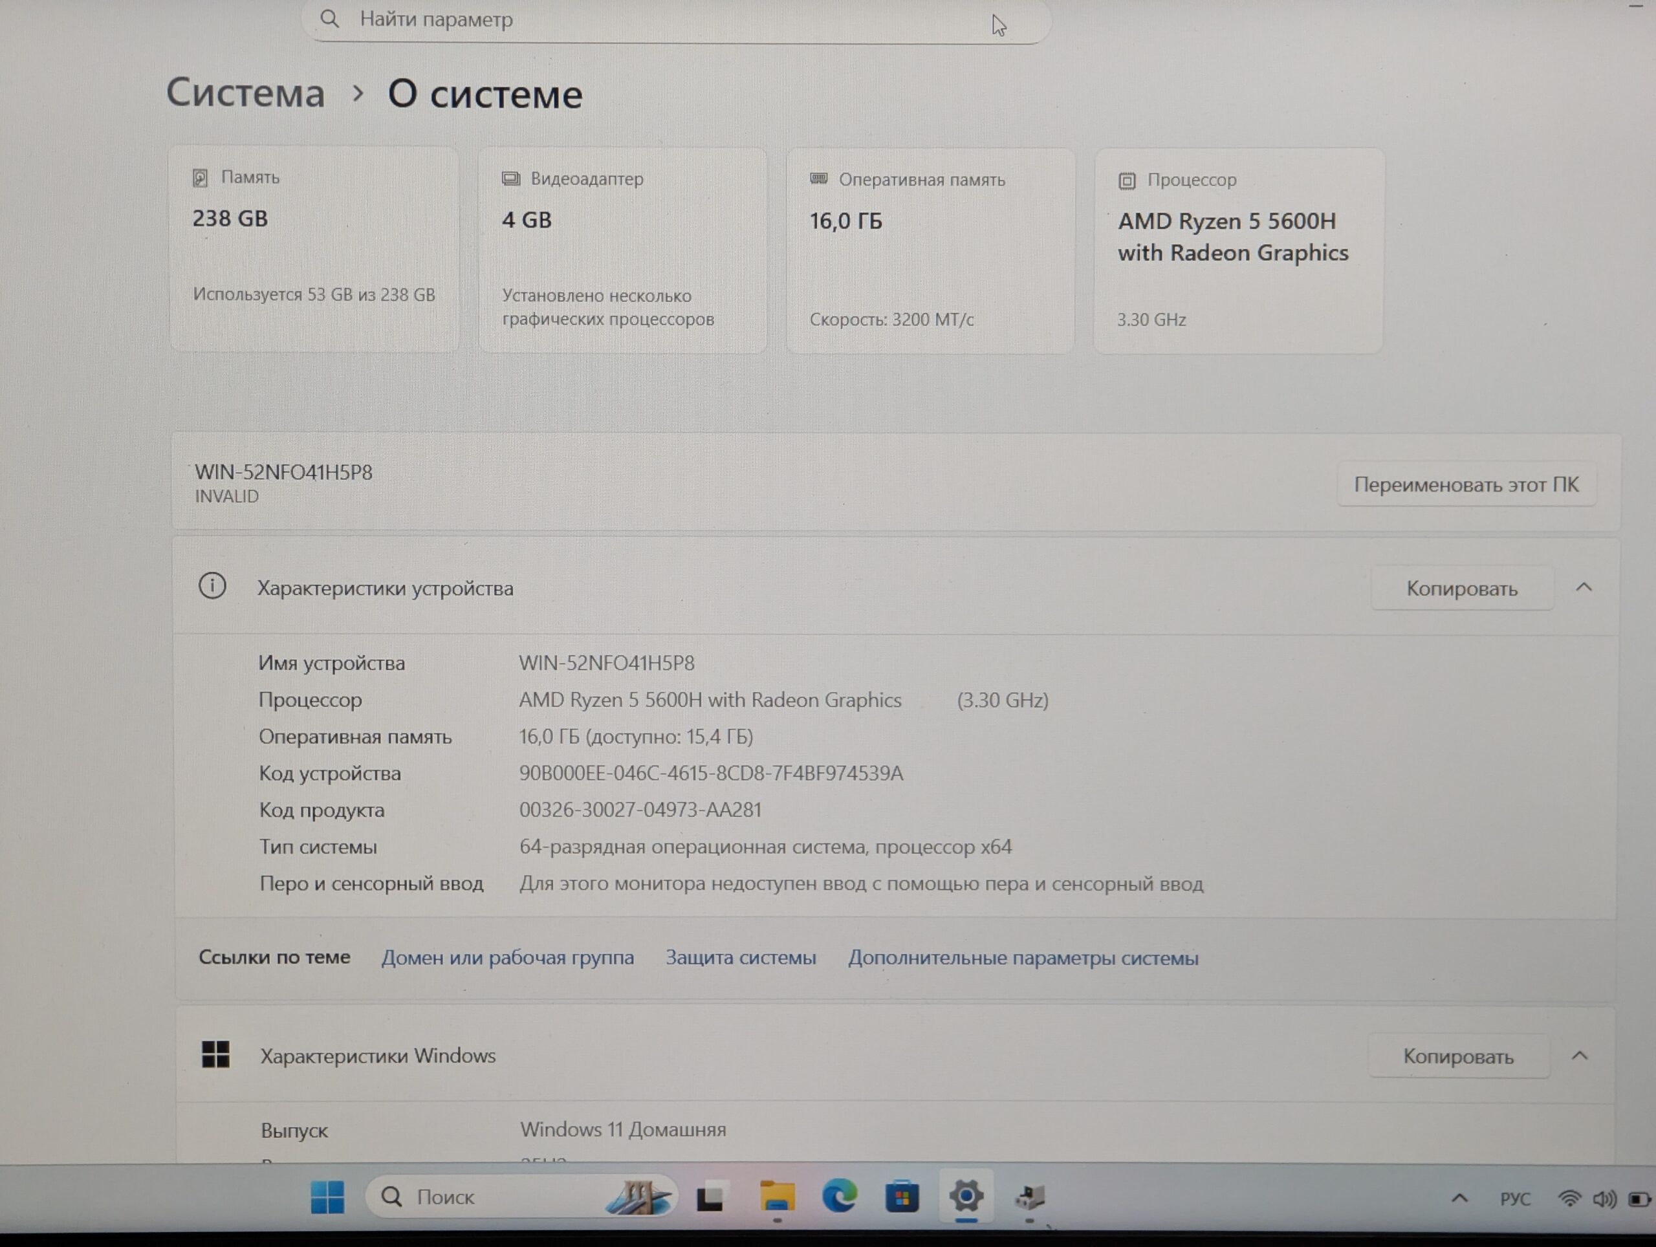Copy device specs with Копировать beside Характеристики устройства

coord(1461,589)
